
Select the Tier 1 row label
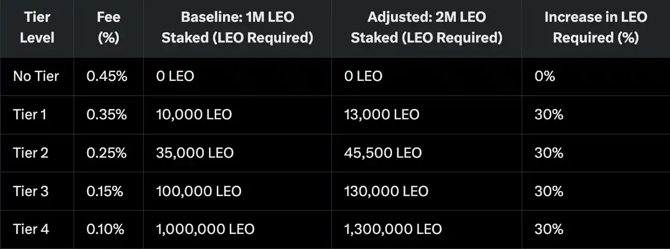click(x=30, y=114)
